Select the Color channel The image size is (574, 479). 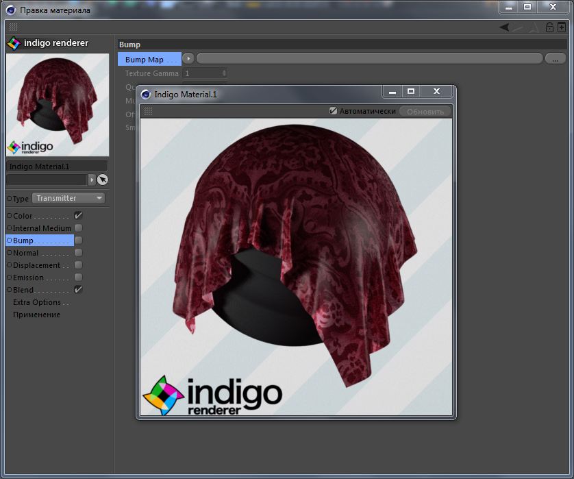(x=23, y=216)
